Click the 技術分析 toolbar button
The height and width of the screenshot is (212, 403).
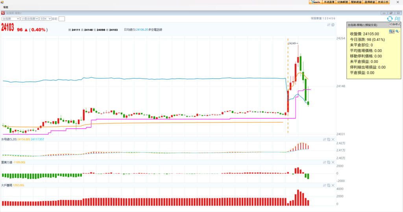[x=383, y=2]
